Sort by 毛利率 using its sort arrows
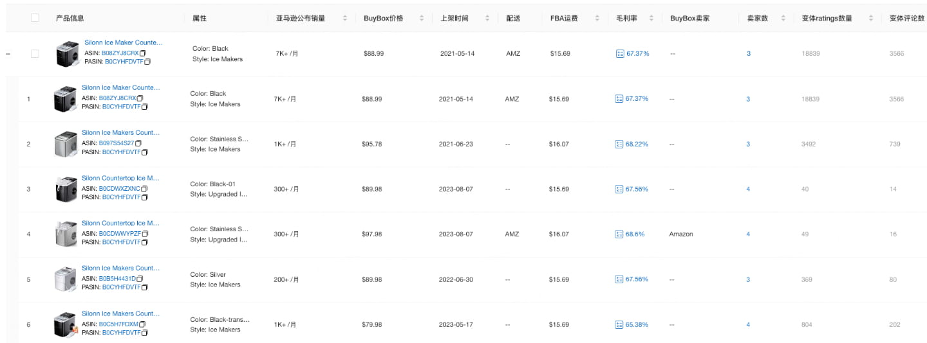Viewport: 927px width, 343px height. (x=651, y=19)
